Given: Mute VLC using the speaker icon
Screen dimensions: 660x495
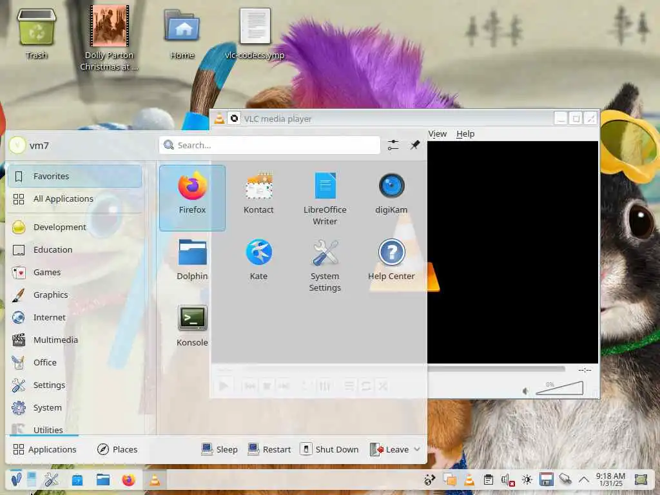Looking at the screenshot, I should [525, 391].
